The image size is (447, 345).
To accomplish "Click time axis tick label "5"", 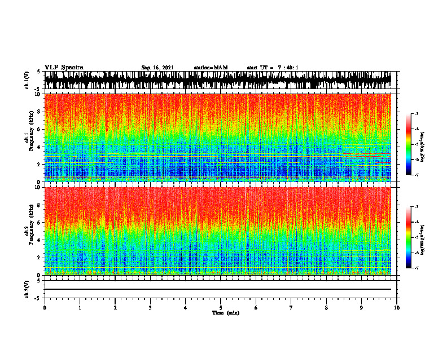I will 221,308.
